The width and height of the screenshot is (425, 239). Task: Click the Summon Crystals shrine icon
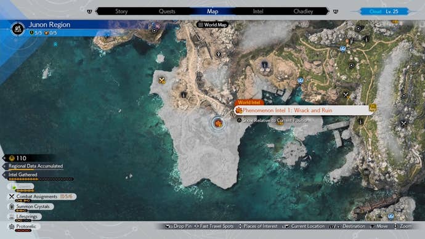[x=12, y=206]
